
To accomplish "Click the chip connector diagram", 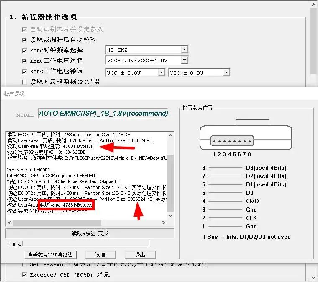I will (246, 135).
